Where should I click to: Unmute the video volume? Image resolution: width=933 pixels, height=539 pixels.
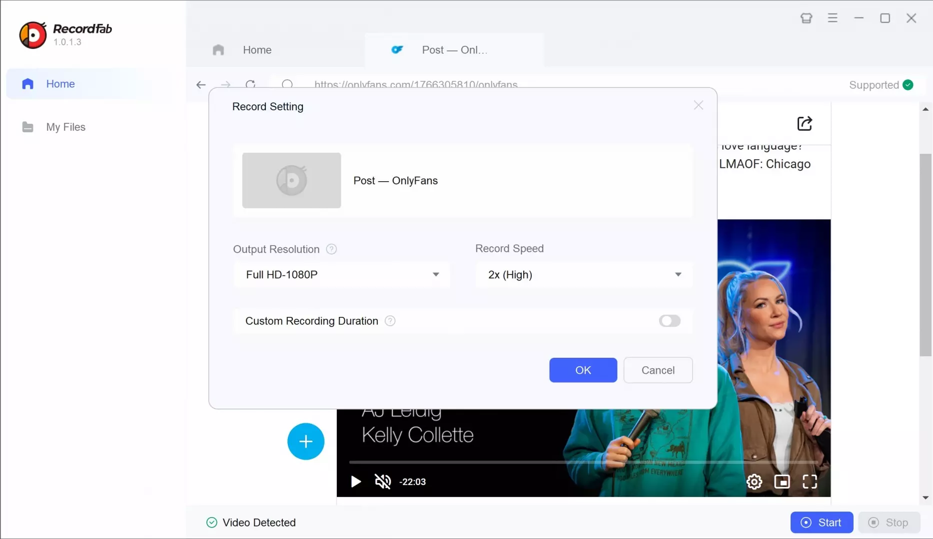[x=383, y=482]
